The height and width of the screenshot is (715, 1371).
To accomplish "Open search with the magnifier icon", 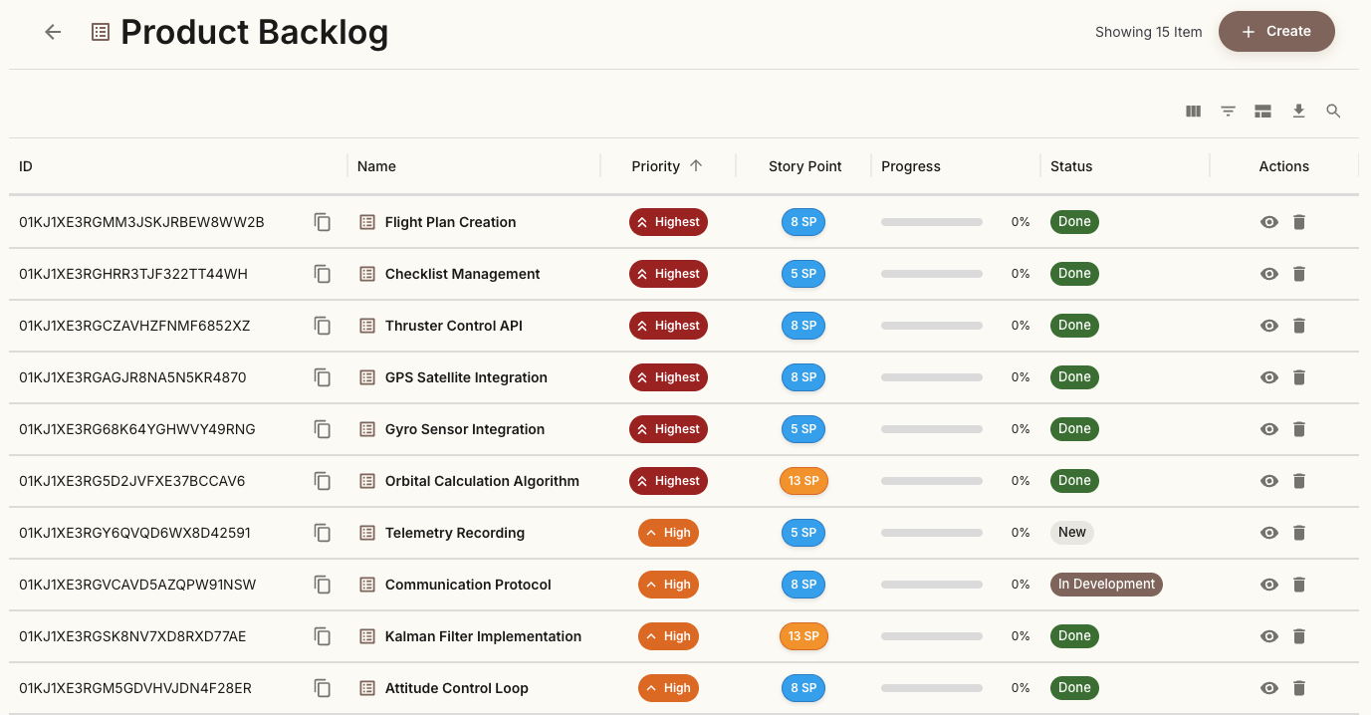I will coord(1333,111).
